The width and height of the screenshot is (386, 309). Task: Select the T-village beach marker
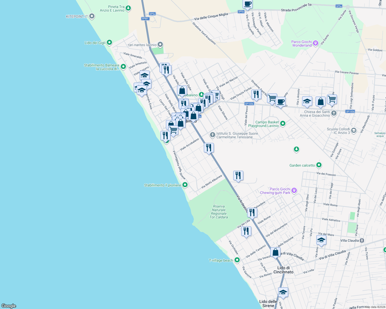pyautogui.click(x=237, y=260)
